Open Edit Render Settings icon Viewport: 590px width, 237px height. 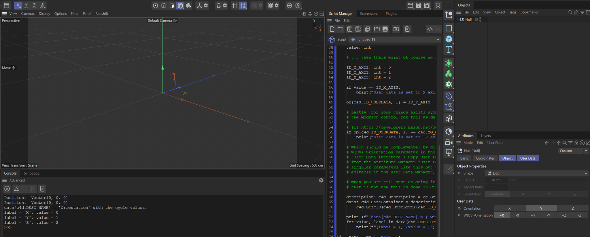click(x=427, y=5)
